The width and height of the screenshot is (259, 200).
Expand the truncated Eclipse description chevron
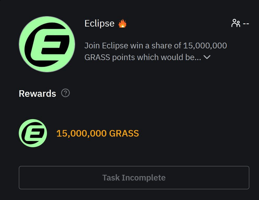pos(207,57)
